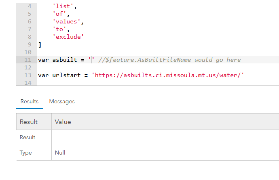
Task: Click the 'list' string on line 4
Action: point(63,6)
